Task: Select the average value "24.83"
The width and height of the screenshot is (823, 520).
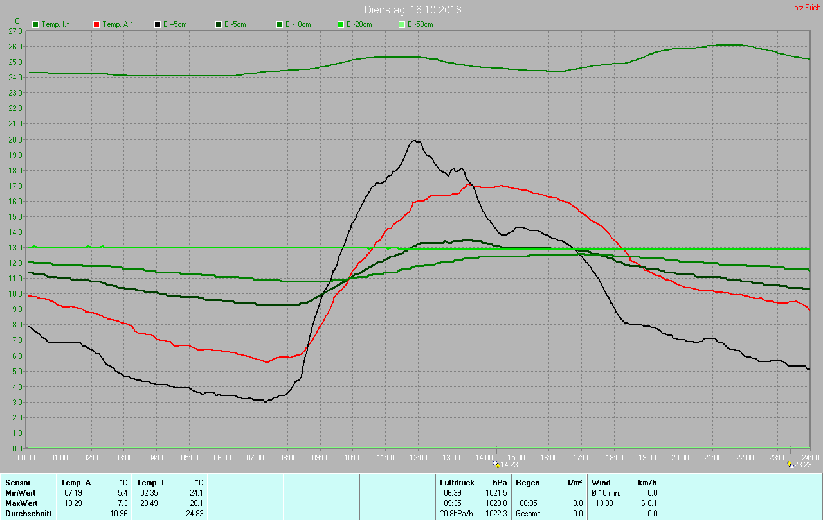Action: (x=194, y=514)
